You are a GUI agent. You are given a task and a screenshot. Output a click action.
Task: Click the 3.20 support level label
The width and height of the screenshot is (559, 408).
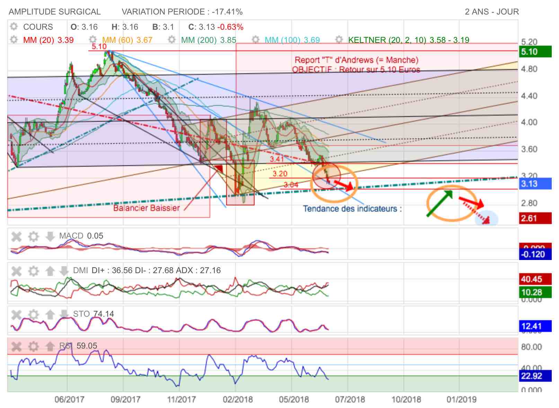point(280,174)
